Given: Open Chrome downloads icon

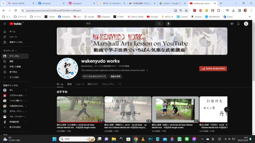Looking at the screenshot, I should coord(233,10).
